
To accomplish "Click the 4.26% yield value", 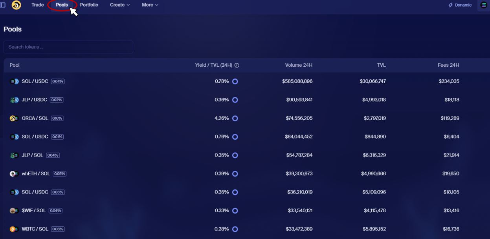I will coord(222,118).
